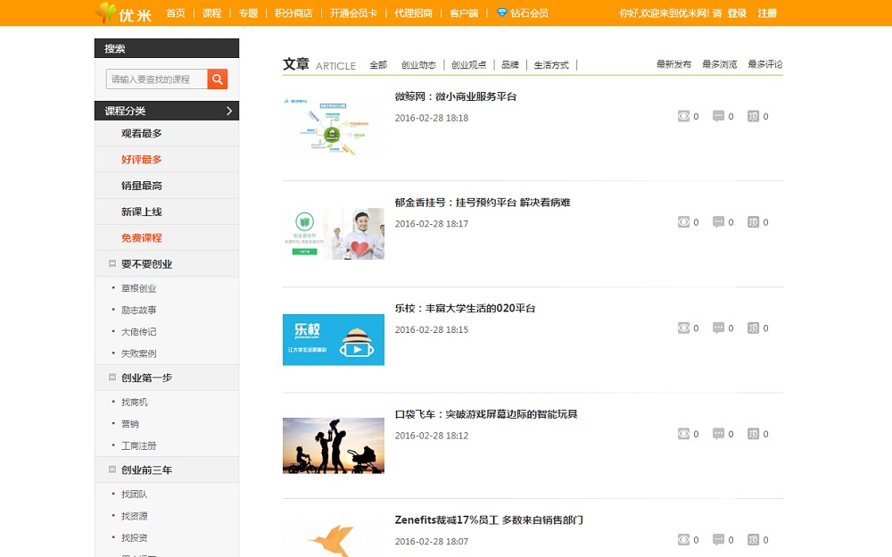
Task: Collapse the 创业第一步 category
Action: point(112,378)
